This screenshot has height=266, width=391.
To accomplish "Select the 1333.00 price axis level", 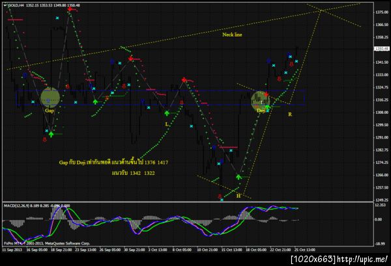I will (x=382, y=75).
